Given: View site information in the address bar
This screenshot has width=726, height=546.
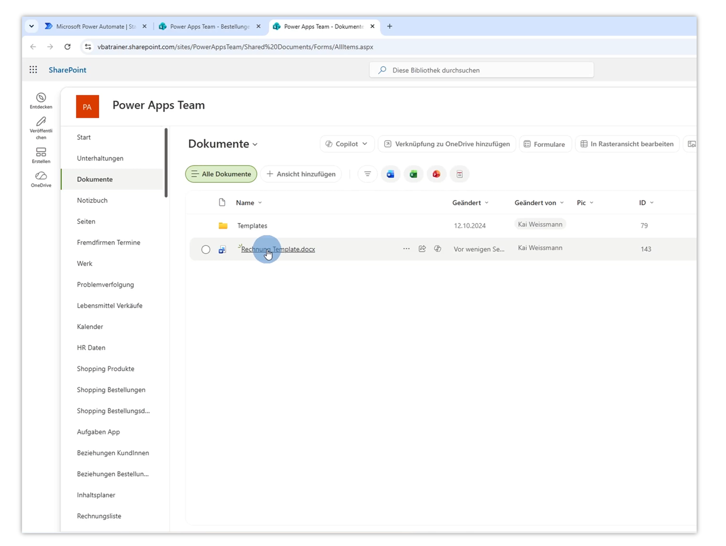Looking at the screenshot, I should tap(88, 47).
